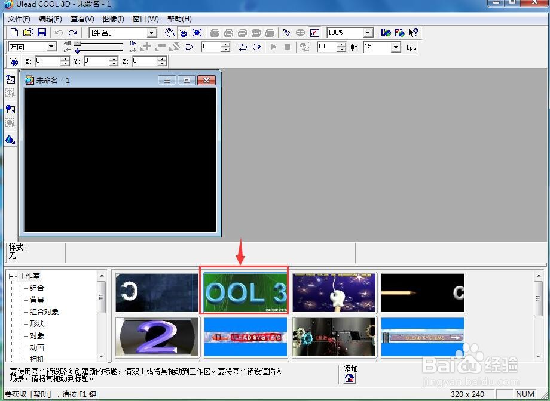Image resolution: width=550 pixels, height=401 pixels.
Task: Click the smooth motion path icon
Action: 189,47
